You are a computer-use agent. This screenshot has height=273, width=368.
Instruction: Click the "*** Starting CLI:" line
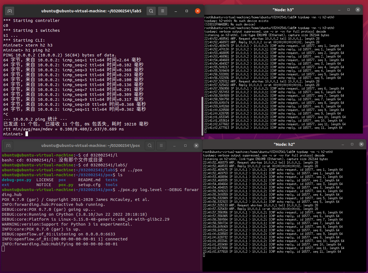point(24,40)
